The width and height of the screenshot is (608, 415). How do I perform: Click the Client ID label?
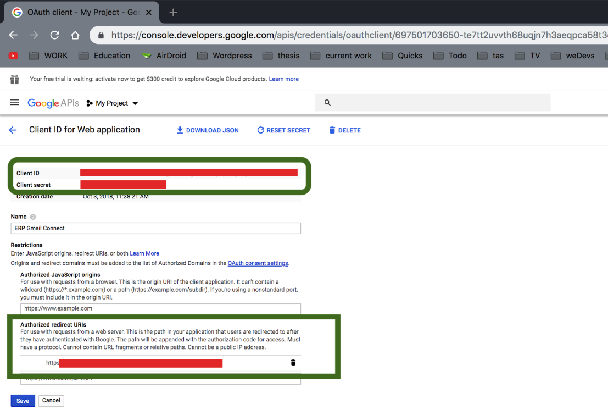[x=28, y=173]
